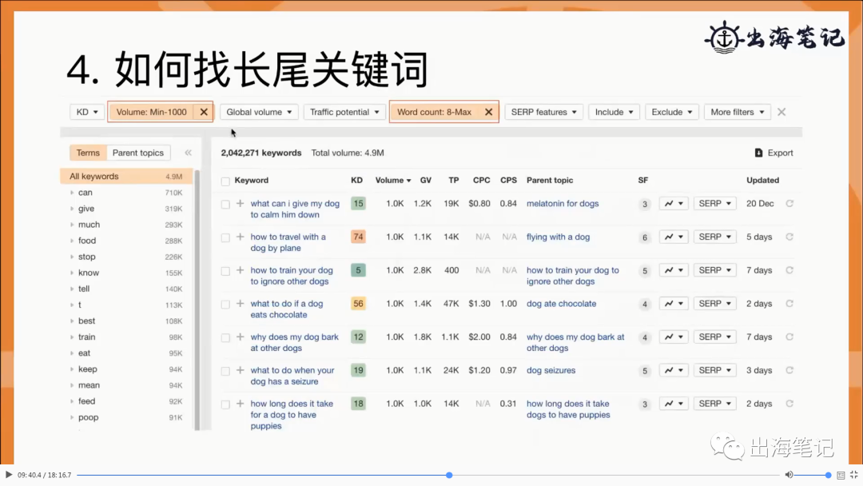Add 'how to travel with a dog' keyword
The width and height of the screenshot is (863, 486).
[x=240, y=237]
